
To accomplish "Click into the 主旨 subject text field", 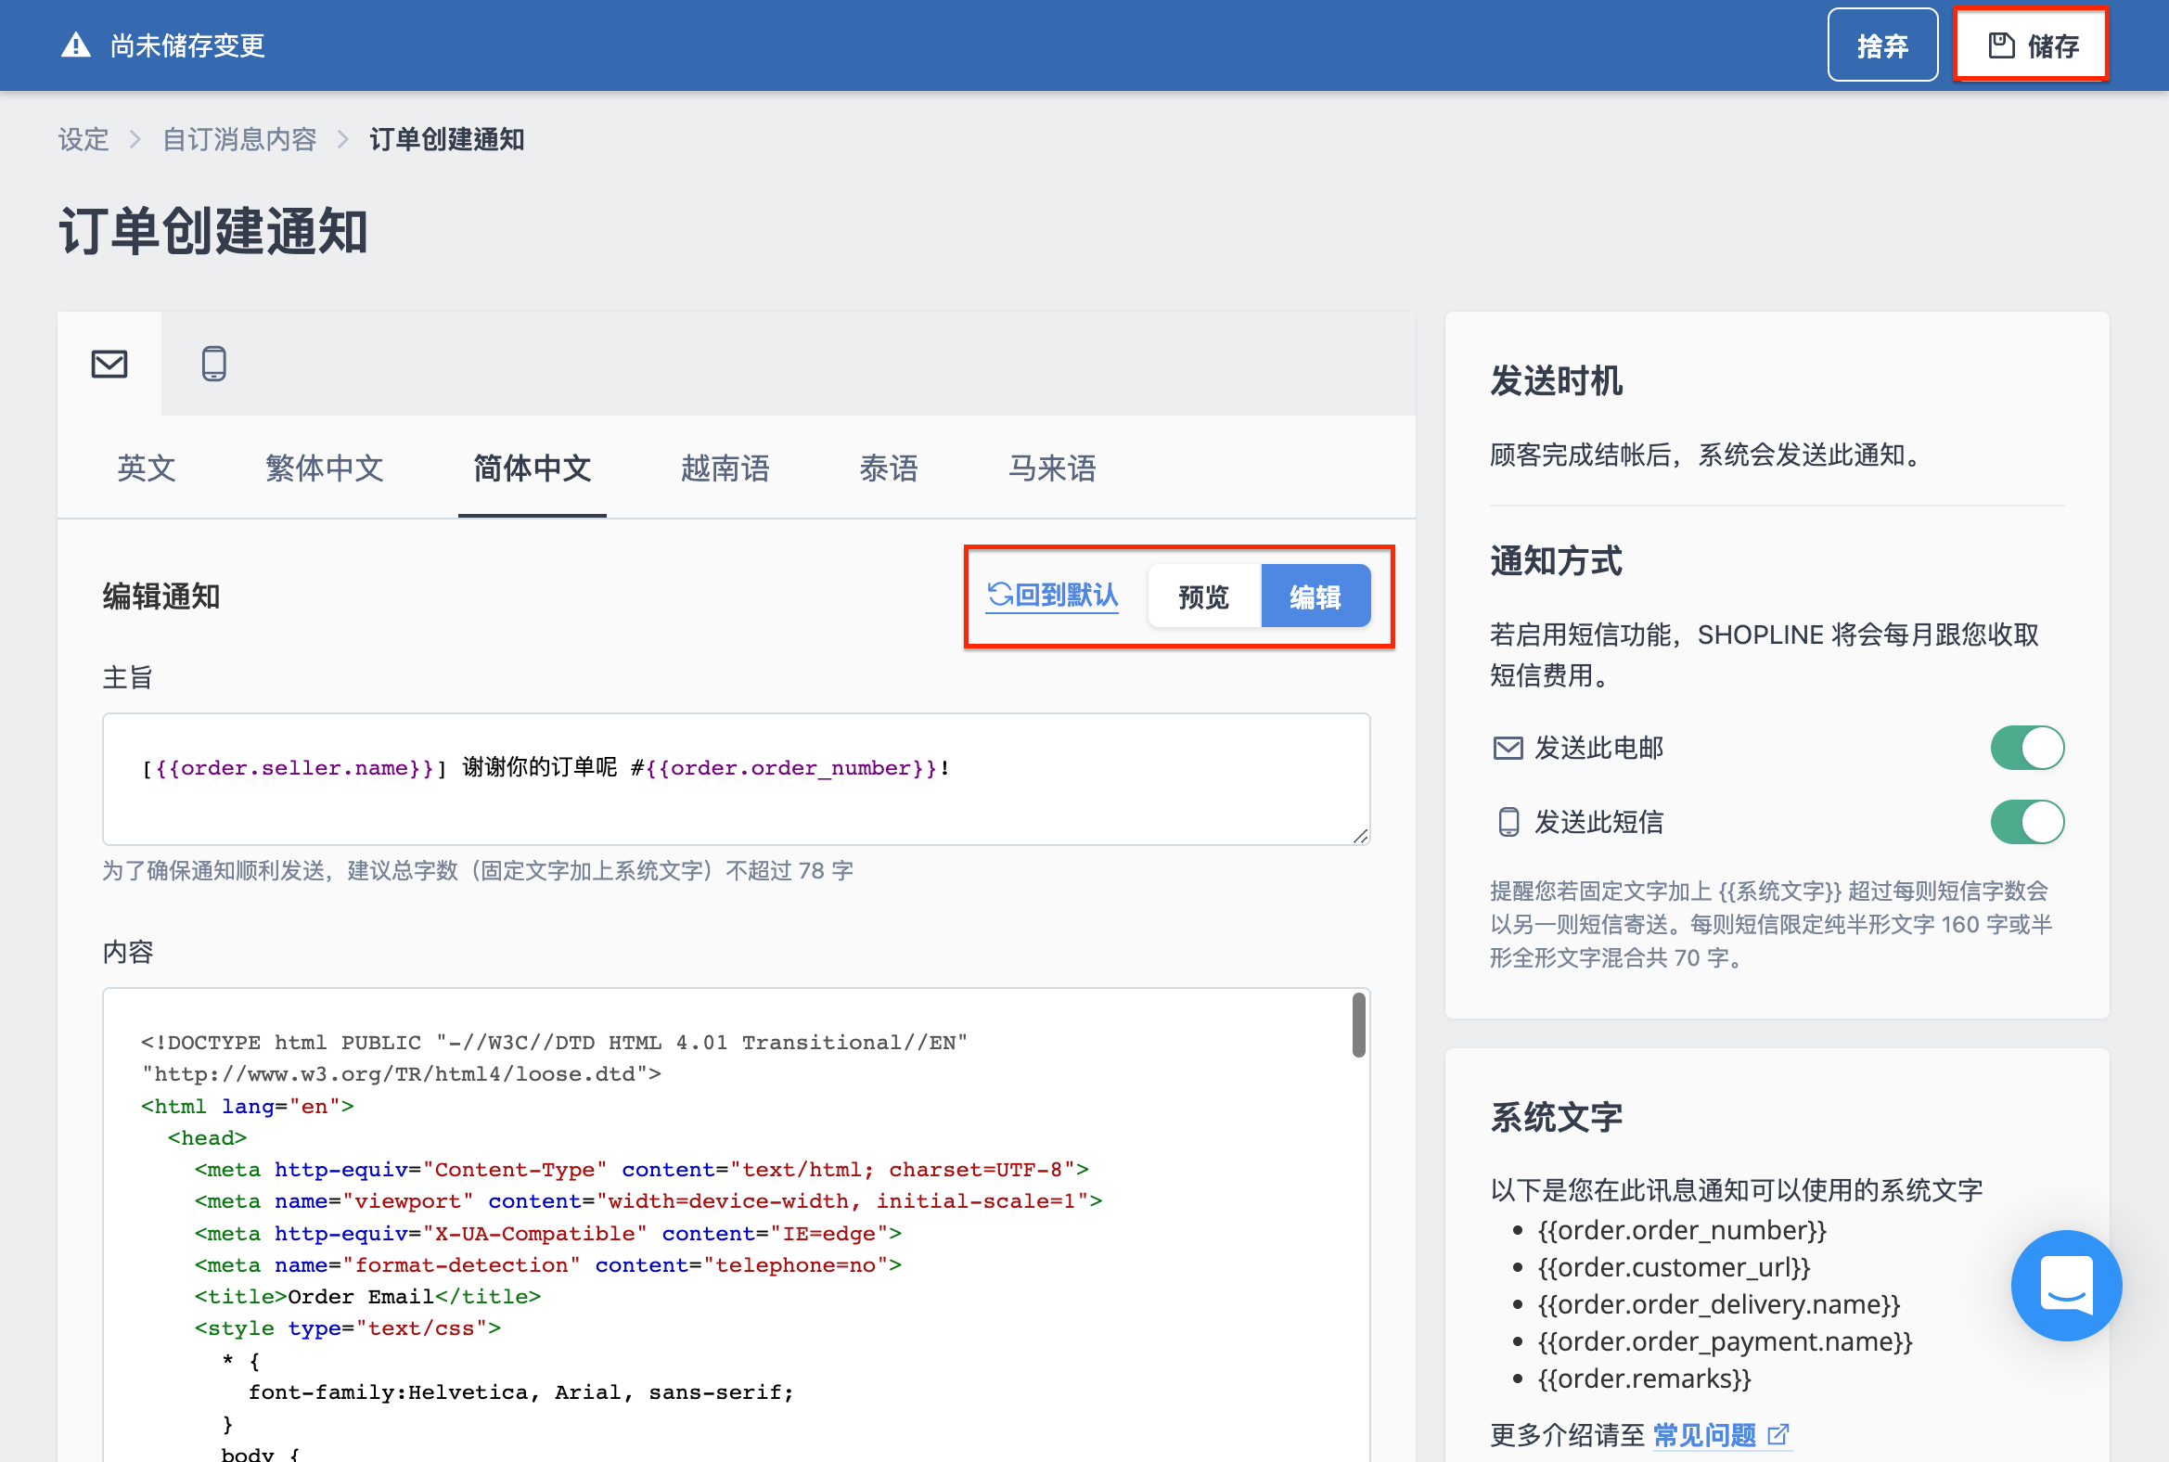I will point(736,778).
